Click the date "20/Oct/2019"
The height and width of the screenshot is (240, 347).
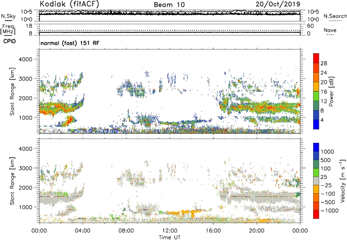278,4
